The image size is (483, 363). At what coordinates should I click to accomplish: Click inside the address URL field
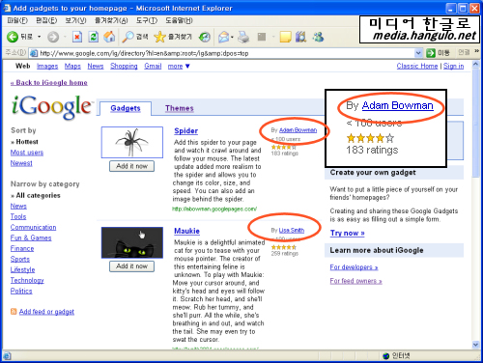(x=225, y=53)
